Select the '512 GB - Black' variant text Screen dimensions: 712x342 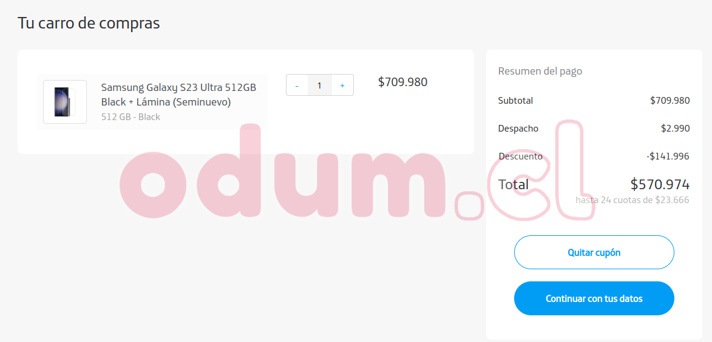(131, 117)
